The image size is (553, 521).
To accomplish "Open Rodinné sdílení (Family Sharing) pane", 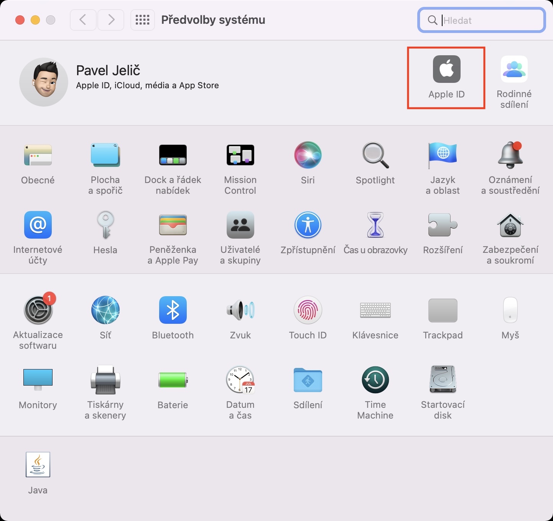I will point(514,82).
